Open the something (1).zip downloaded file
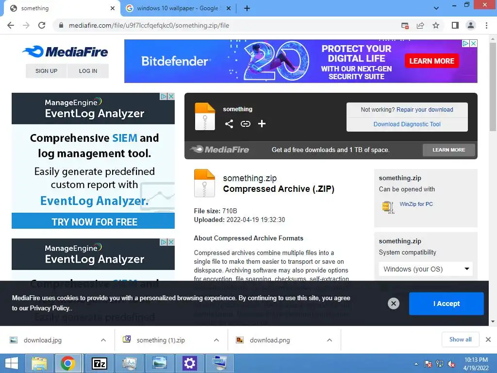497x373 pixels. point(160,340)
